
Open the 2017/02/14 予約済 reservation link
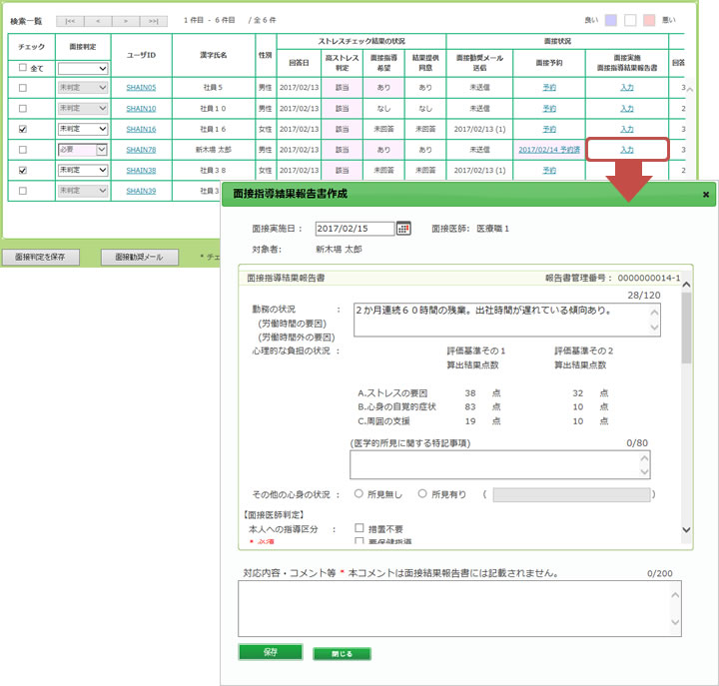(549, 150)
